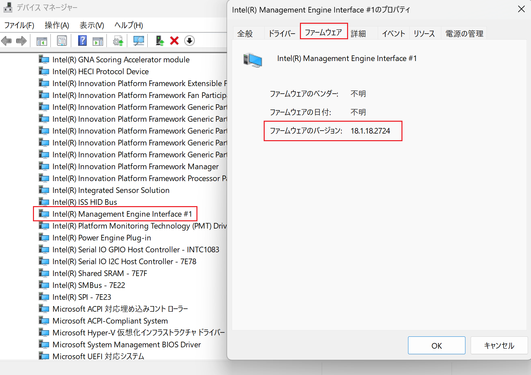
Task: Select Intel(R) SMBus - 7E22 in list
Action: (x=89, y=285)
